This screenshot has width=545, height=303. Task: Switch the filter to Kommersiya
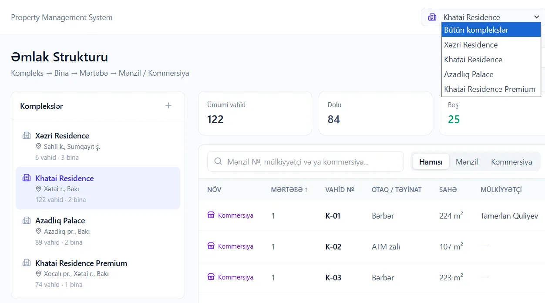(x=511, y=162)
